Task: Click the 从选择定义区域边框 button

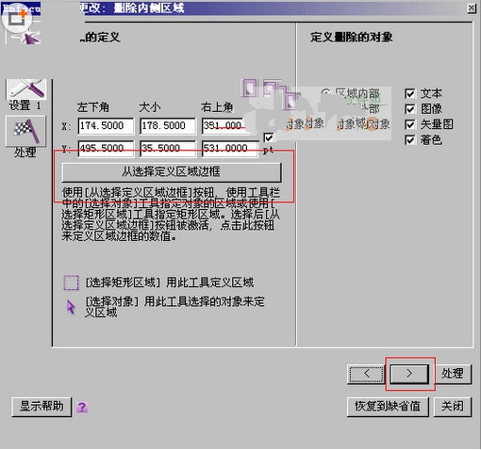Action: click(172, 171)
